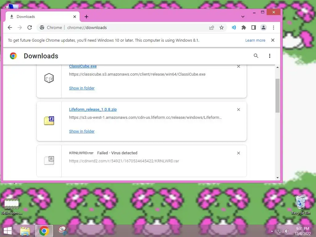
Task: Open Chrome's three-dot menu in the toolbar
Action: pos(273,27)
